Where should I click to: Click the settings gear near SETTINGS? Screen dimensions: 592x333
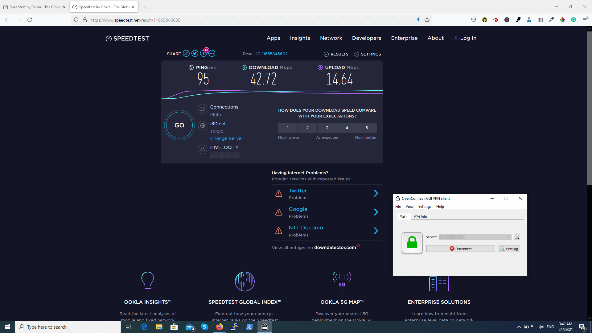(x=357, y=54)
